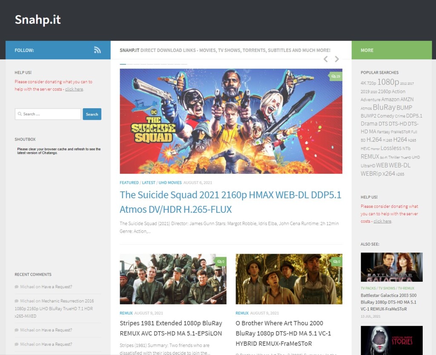436x355 pixels.
Task: Select the BluRay popular search tag
Action: point(384,107)
